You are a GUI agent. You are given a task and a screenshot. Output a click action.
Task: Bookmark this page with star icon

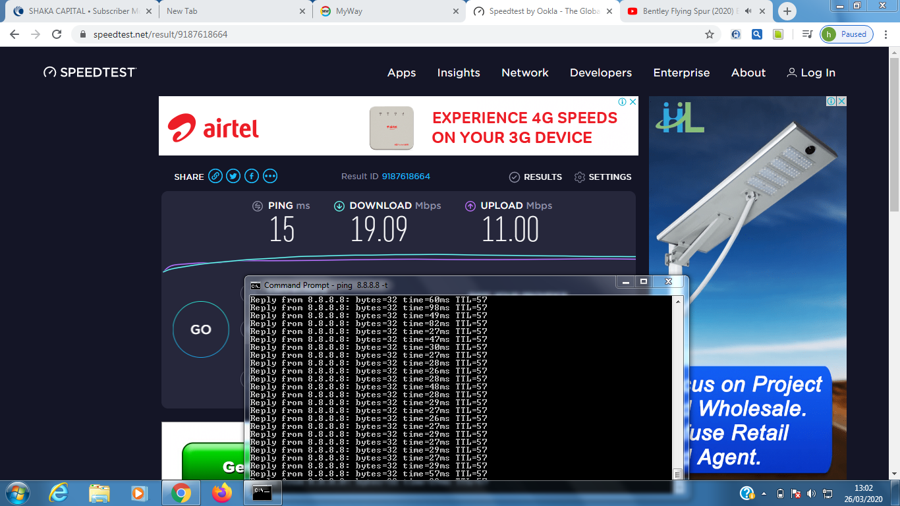click(x=710, y=34)
